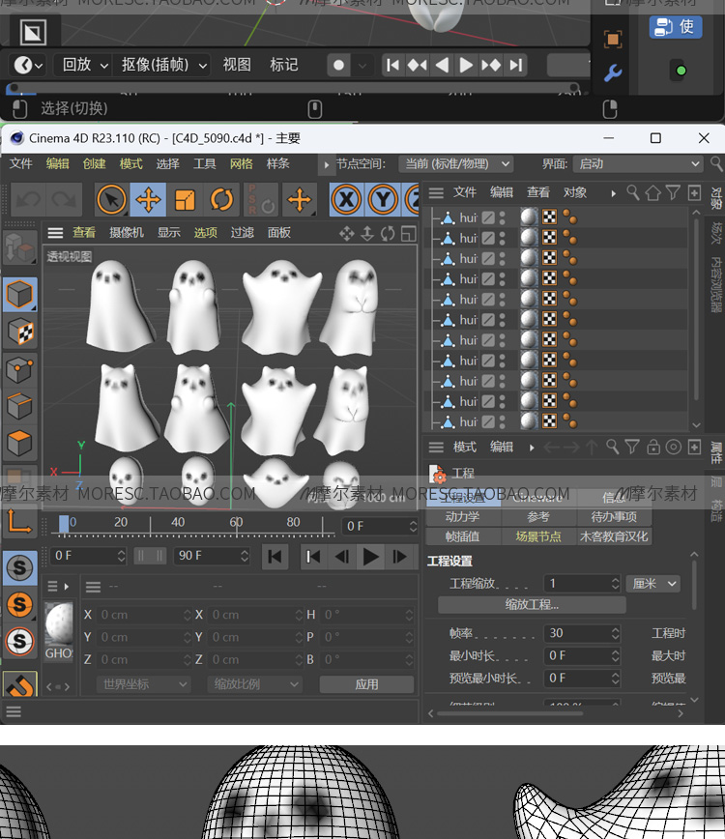The height and width of the screenshot is (839, 725).
Task: Click the home icon in Object Manager
Action: (652, 192)
